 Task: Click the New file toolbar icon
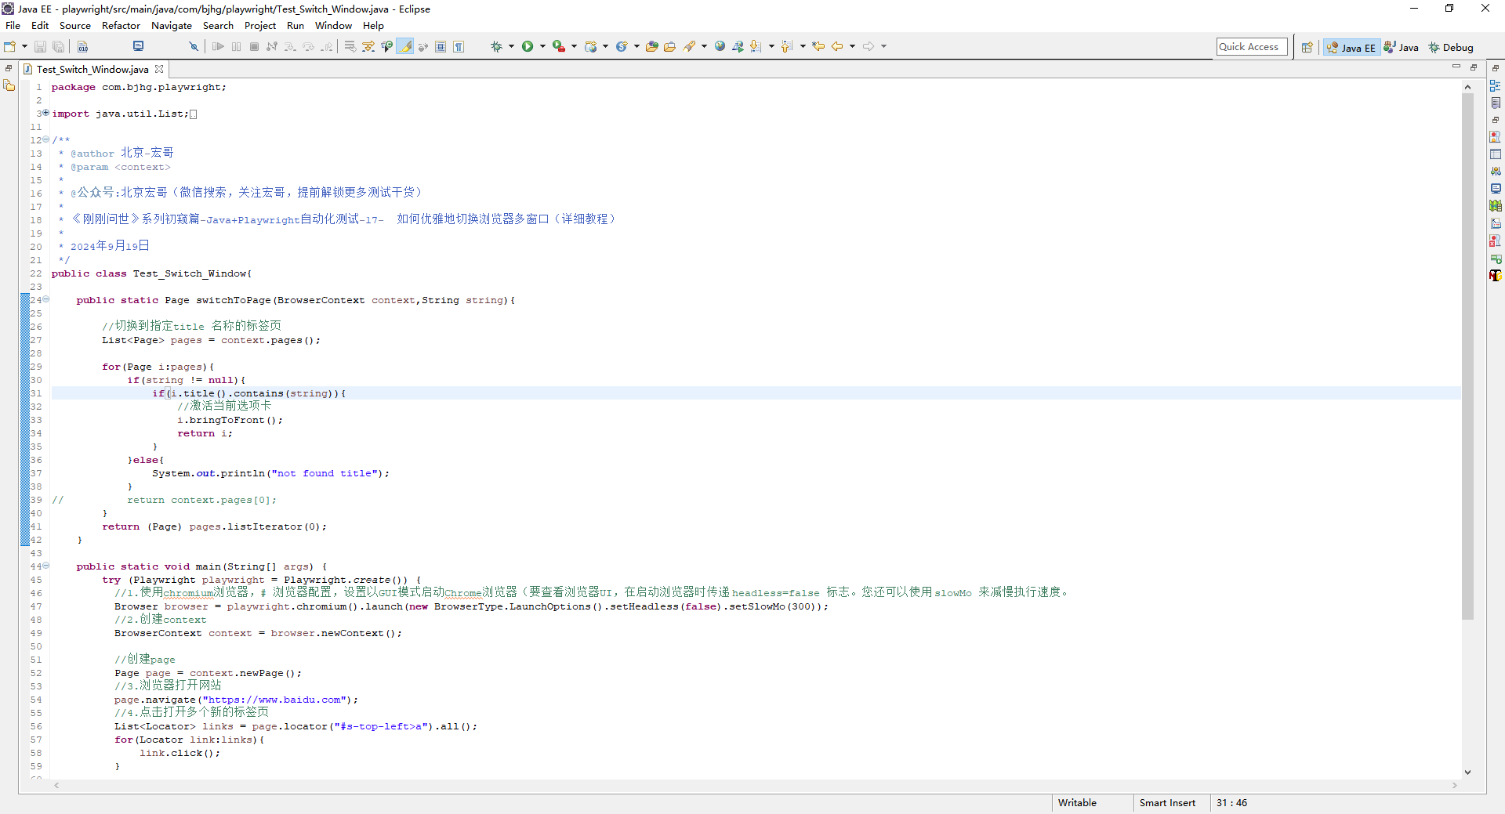[9, 47]
